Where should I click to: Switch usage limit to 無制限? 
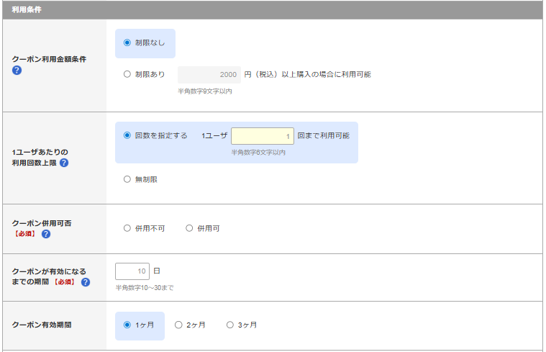tap(127, 179)
